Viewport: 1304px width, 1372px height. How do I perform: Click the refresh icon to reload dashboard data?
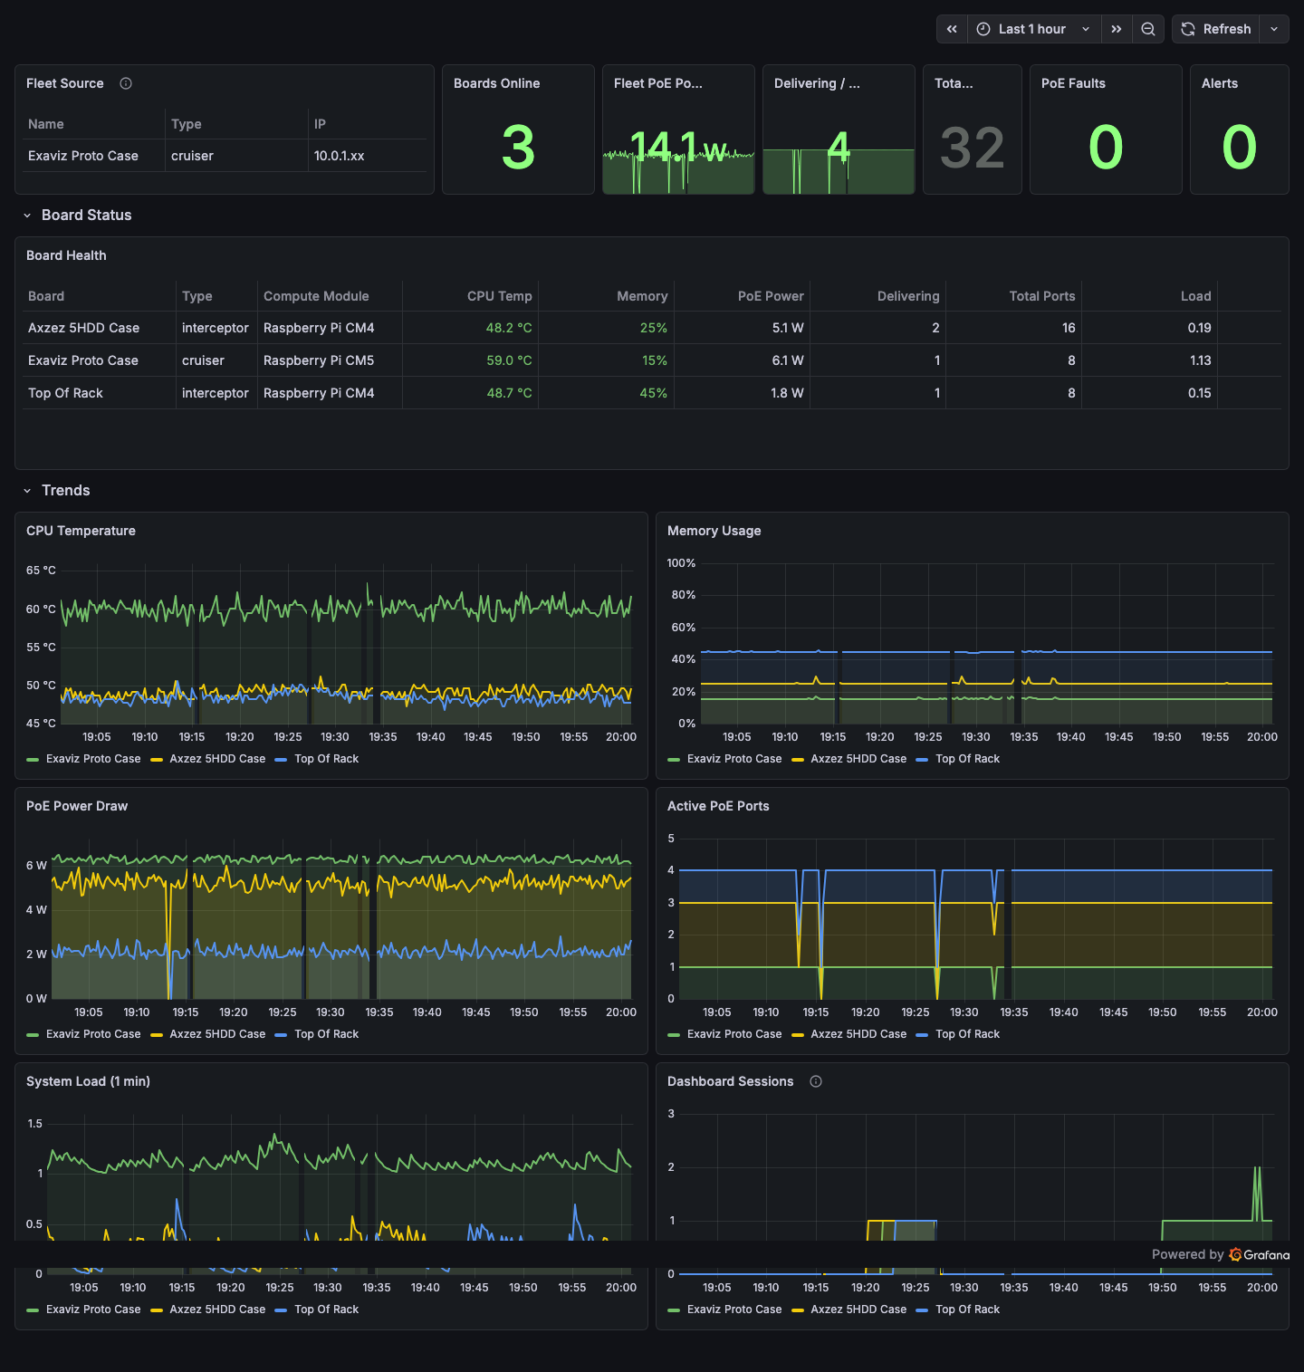click(1187, 28)
